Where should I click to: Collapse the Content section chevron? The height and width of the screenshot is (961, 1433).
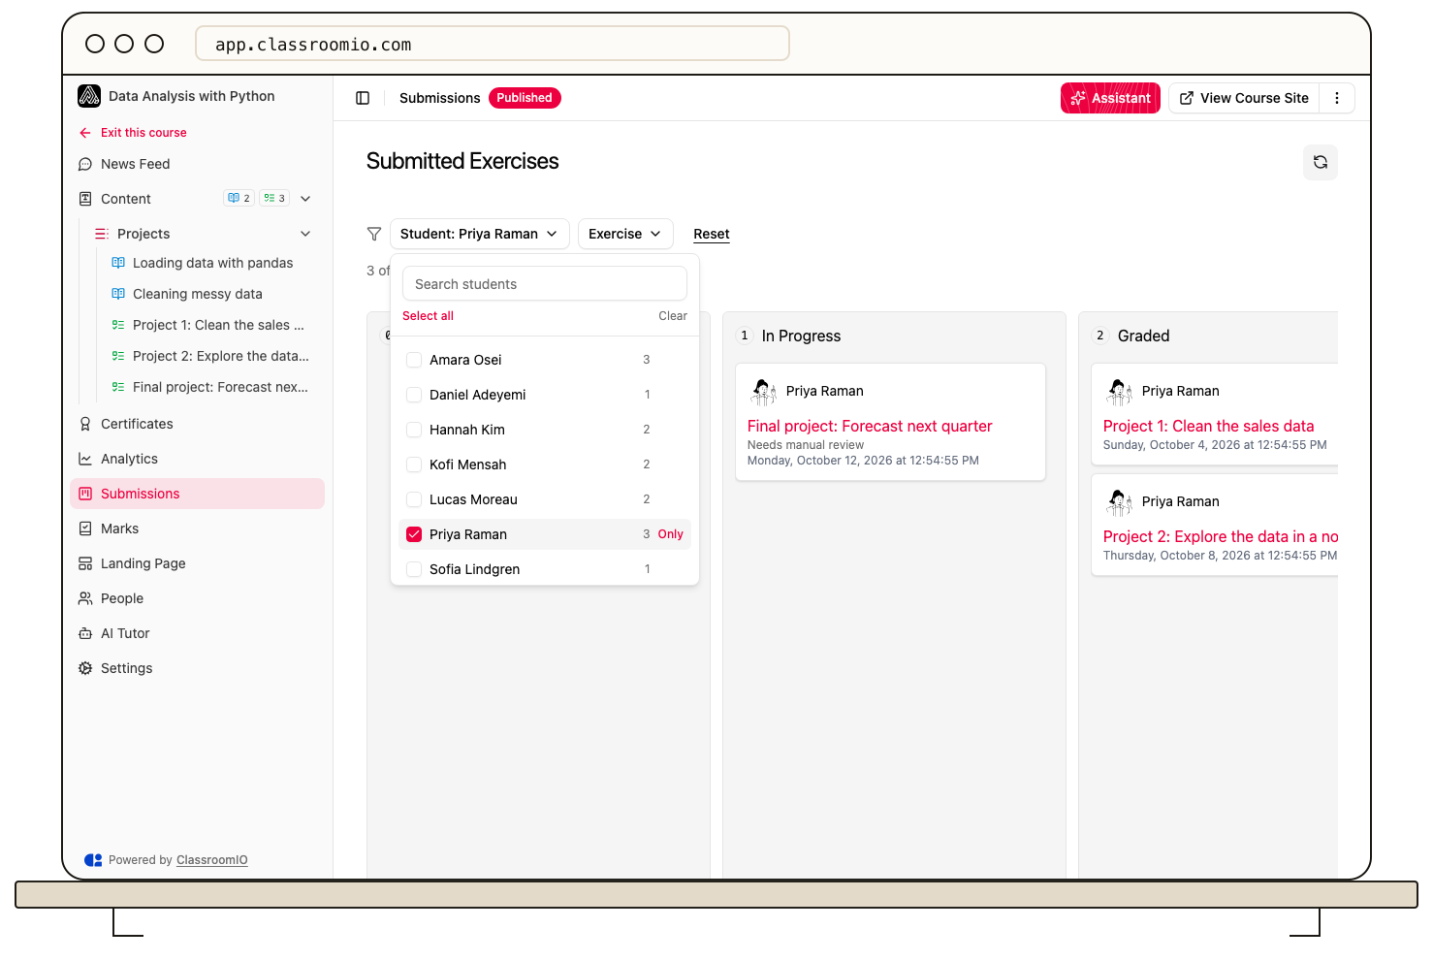click(305, 199)
